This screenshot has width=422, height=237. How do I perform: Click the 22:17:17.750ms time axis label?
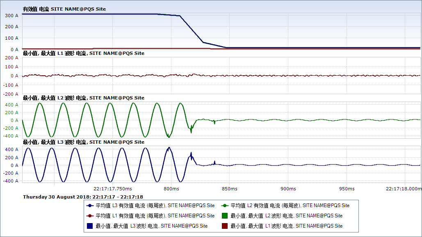[x=113, y=189]
